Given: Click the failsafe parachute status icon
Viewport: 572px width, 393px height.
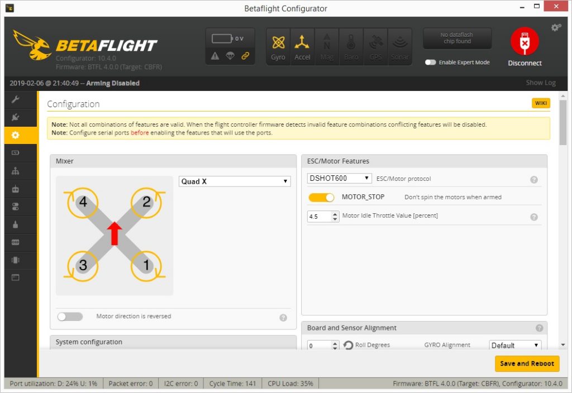Looking at the screenshot, I should pos(230,56).
